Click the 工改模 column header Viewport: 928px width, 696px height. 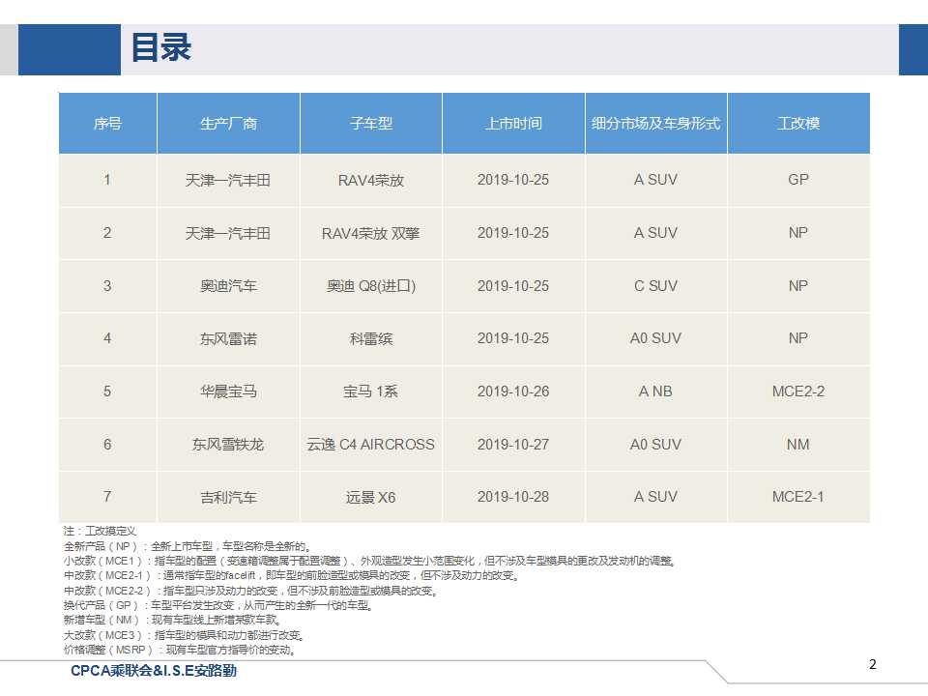[x=798, y=123]
